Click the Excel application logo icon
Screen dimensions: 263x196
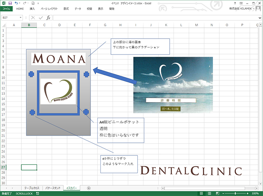(x=4, y=3)
